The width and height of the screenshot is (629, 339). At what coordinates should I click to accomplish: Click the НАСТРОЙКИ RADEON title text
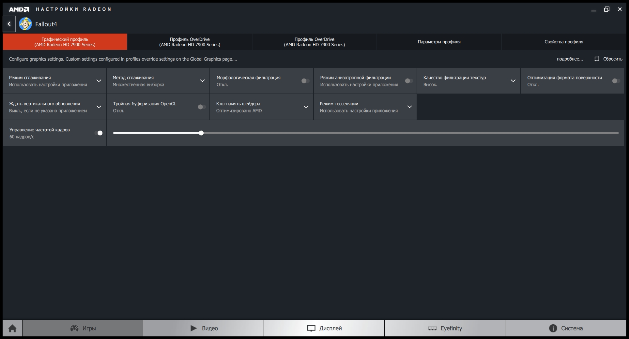[x=73, y=9]
